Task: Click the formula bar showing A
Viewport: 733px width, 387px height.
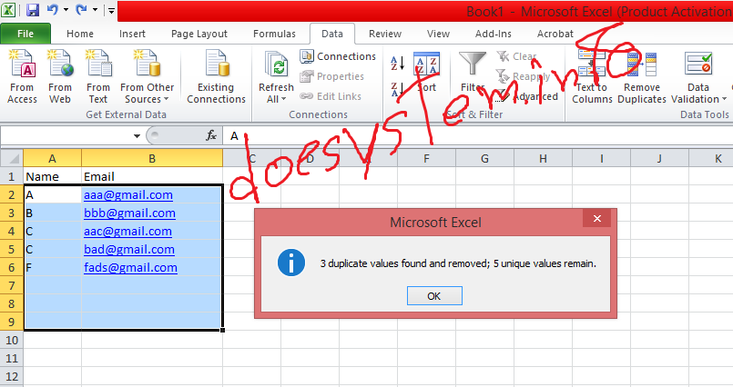Action: pos(478,135)
